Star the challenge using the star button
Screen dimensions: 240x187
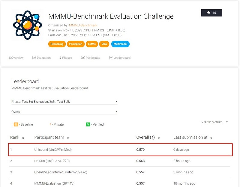pos(211,13)
